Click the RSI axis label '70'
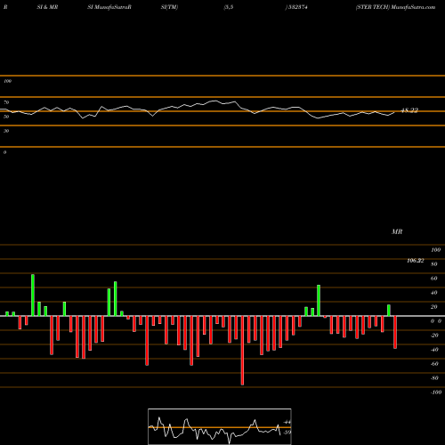445x445 pixels. tap(6, 102)
